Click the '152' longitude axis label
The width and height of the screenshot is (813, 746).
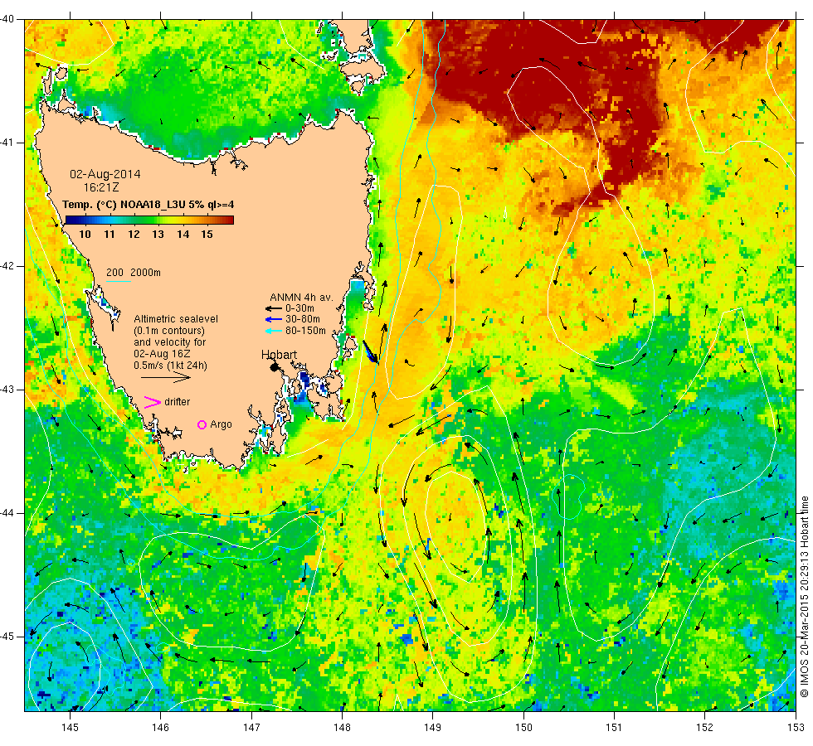[x=704, y=728]
